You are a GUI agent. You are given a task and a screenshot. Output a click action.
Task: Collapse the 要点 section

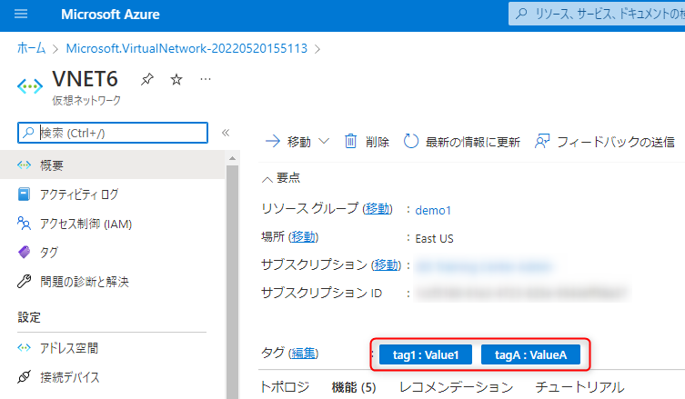pos(281,178)
